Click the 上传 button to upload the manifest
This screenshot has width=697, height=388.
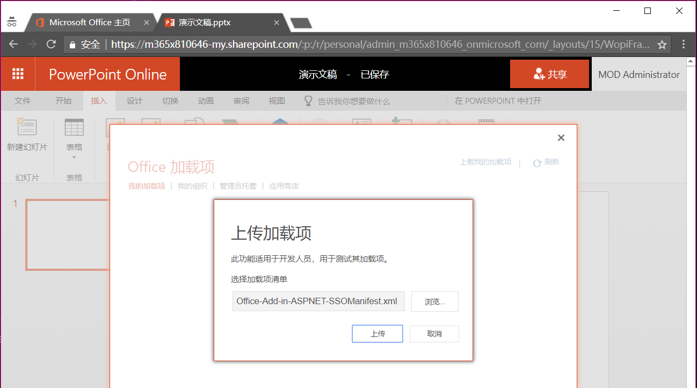[x=377, y=334]
